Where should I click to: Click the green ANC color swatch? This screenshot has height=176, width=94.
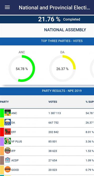(x=2, y=113)
